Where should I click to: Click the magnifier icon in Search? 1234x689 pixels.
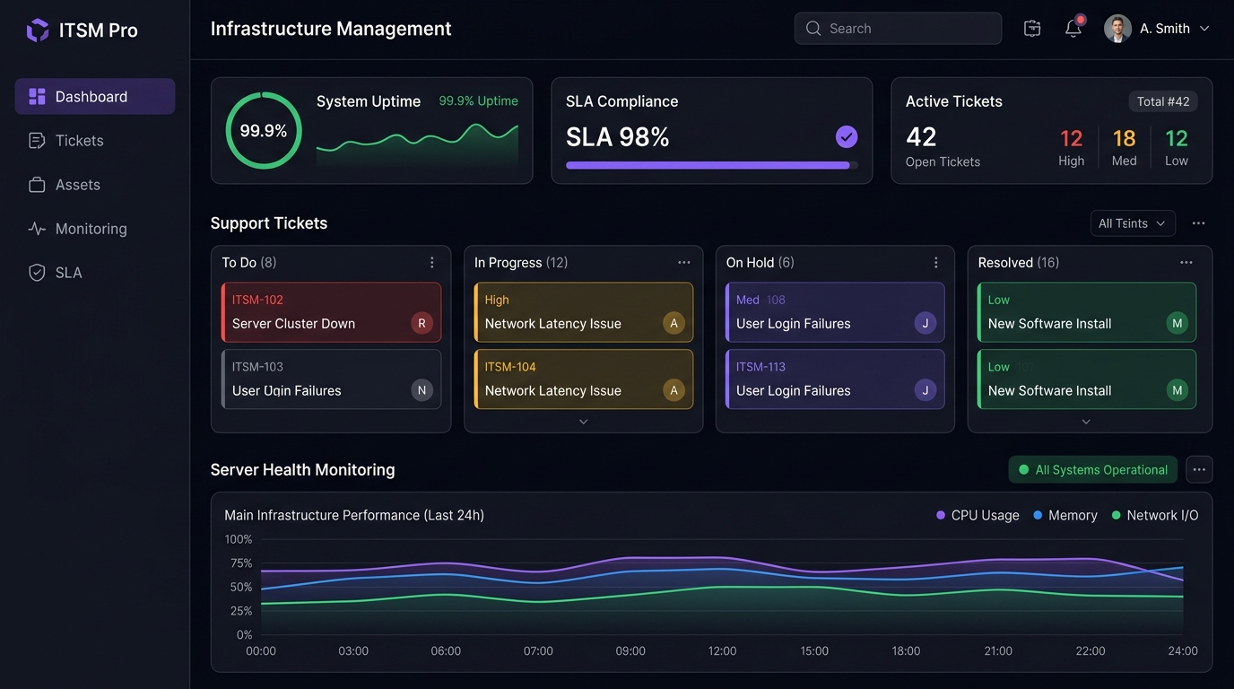[x=813, y=29]
